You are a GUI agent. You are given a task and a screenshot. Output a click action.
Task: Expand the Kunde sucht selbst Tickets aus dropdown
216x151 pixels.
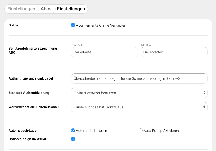tap(139, 107)
